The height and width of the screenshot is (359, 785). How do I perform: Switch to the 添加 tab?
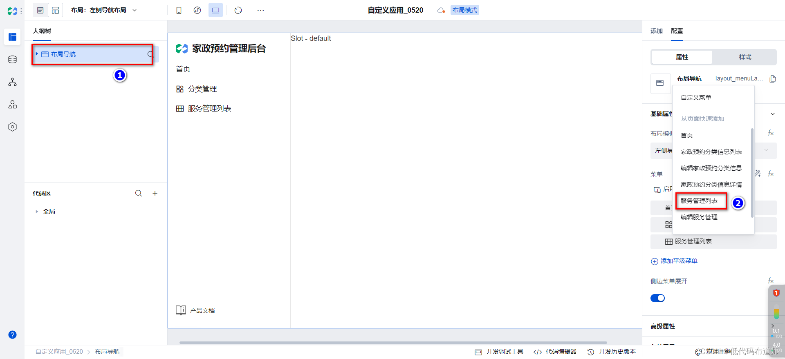tap(657, 31)
